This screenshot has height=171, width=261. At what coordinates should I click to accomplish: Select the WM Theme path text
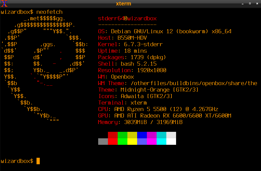[x=194, y=83]
